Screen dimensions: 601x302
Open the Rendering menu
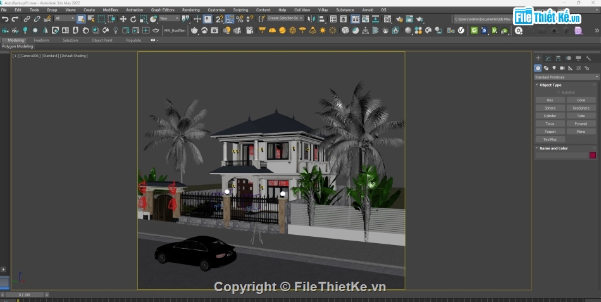(x=191, y=10)
